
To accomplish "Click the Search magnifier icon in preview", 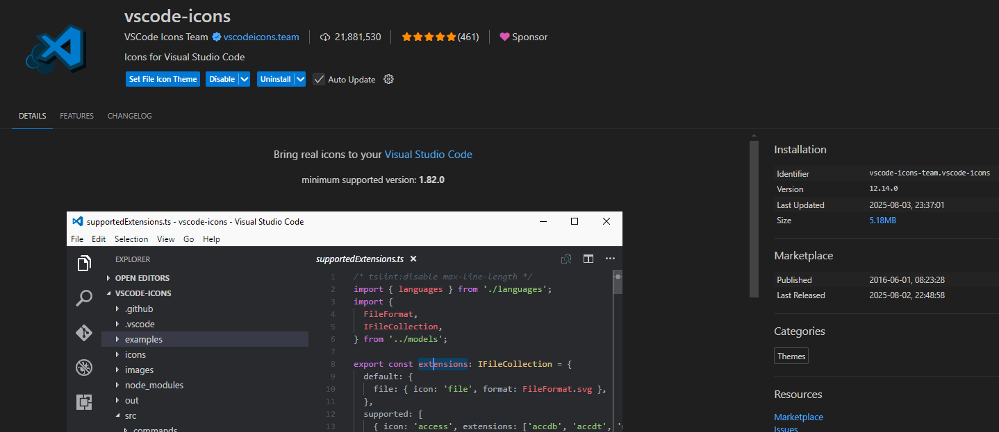I will coord(84,298).
